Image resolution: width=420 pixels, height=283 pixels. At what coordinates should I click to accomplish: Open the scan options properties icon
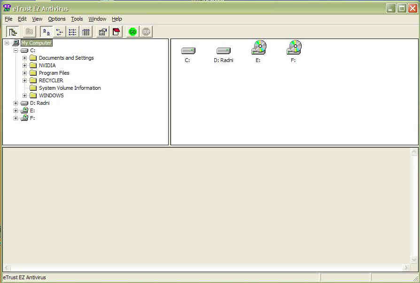click(x=102, y=32)
